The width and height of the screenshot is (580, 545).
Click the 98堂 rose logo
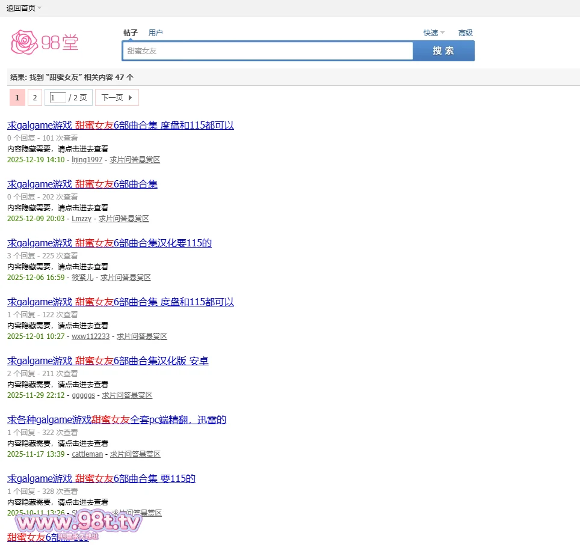coord(45,41)
